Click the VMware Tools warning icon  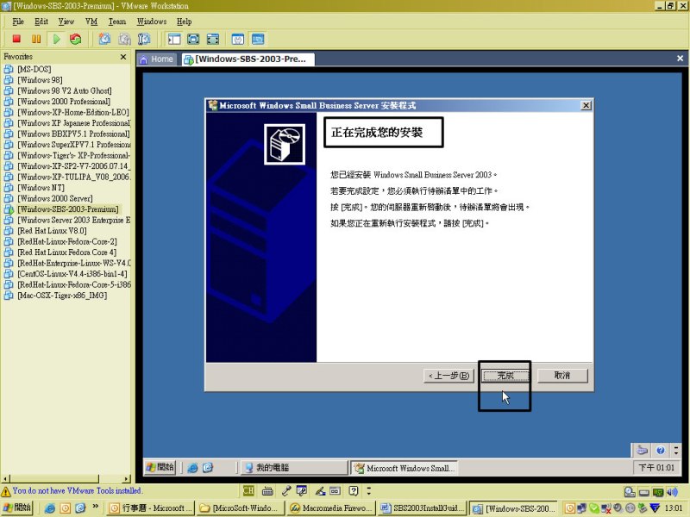tap(6, 491)
